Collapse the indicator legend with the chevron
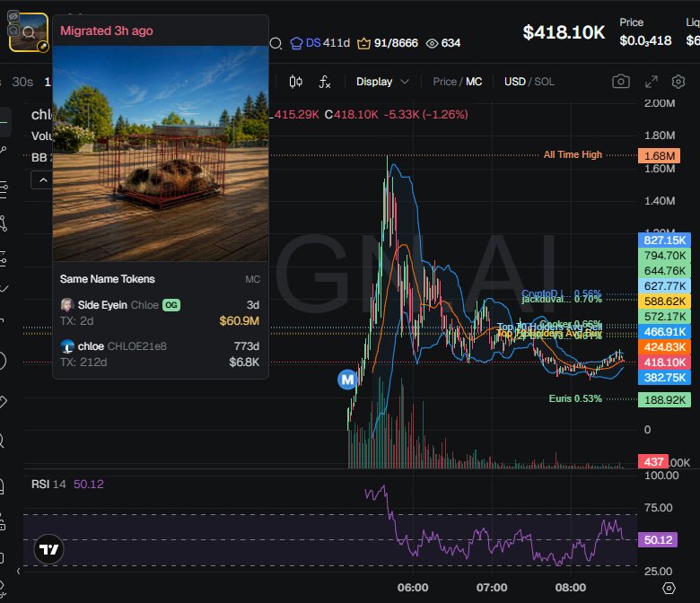Image resolution: width=700 pixels, height=603 pixels. click(43, 180)
